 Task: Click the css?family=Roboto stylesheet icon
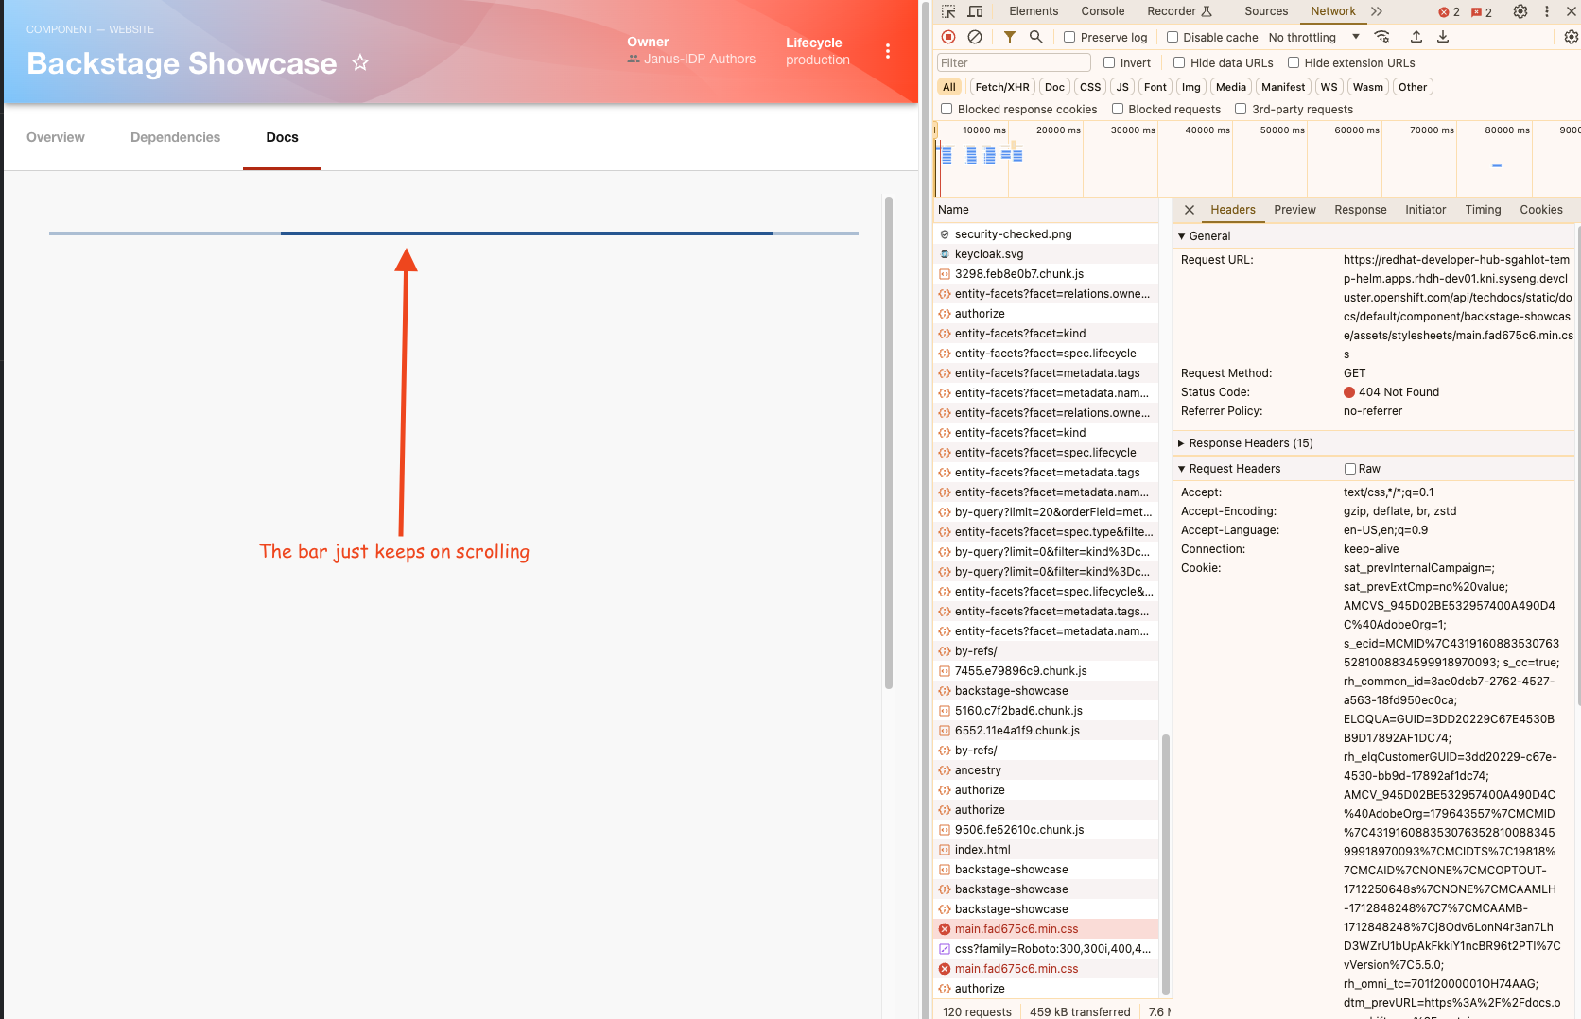pos(945,949)
